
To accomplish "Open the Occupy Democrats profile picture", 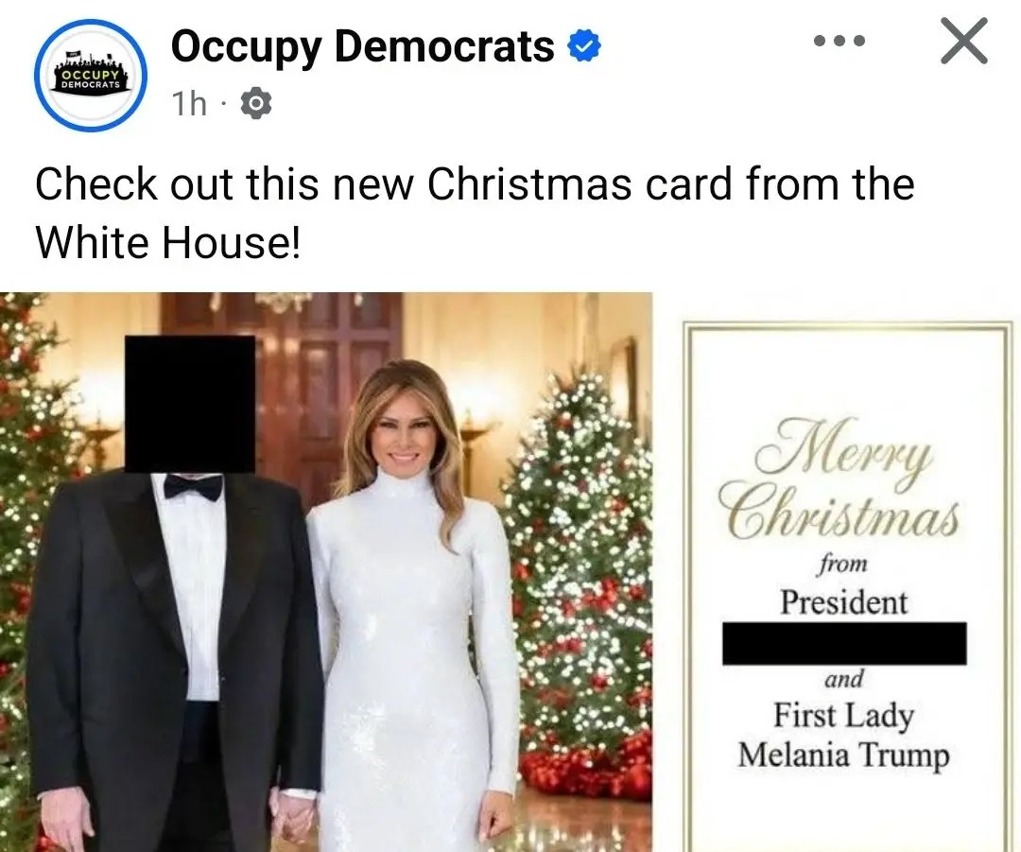I will pyautogui.click(x=91, y=75).
